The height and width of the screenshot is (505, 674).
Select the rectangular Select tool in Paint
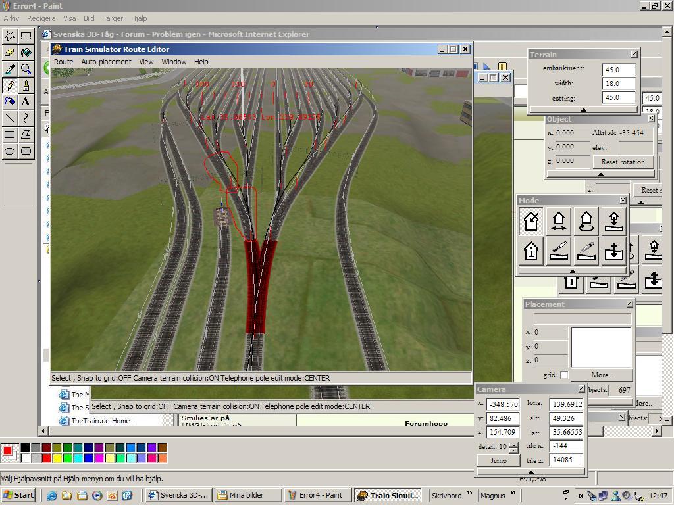[26, 36]
